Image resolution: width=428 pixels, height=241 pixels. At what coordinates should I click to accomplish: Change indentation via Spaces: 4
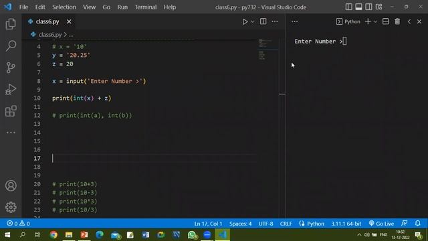(240, 224)
